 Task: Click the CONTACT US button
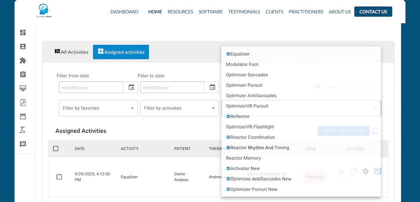point(373,12)
